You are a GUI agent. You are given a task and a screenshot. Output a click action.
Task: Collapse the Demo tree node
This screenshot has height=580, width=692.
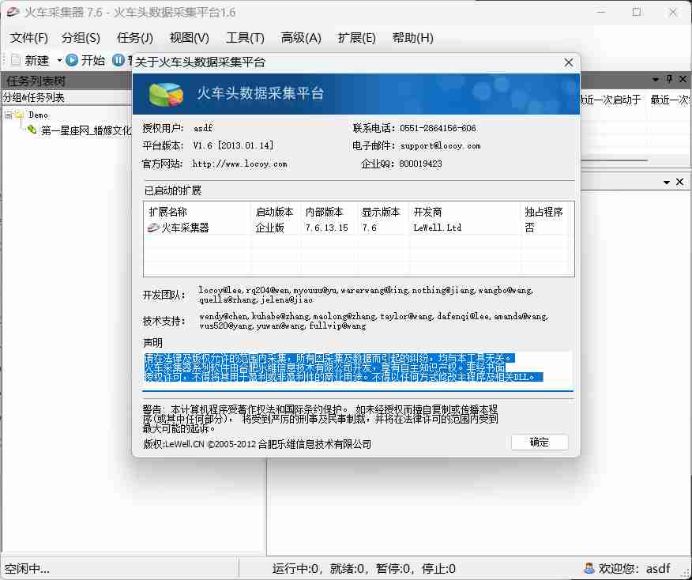click(9, 115)
